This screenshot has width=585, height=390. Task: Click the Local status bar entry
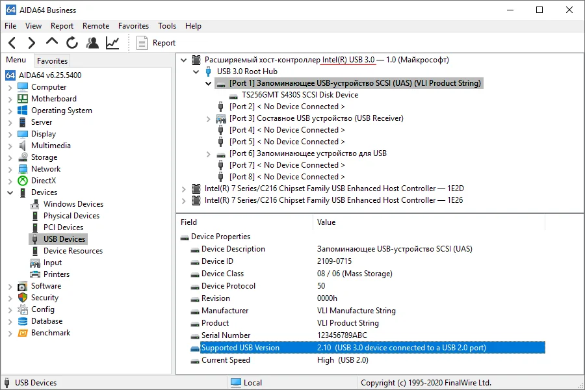tap(246, 383)
